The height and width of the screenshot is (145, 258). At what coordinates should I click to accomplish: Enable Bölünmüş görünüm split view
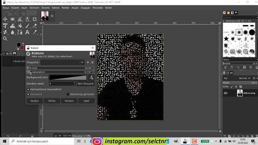(68, 94)
